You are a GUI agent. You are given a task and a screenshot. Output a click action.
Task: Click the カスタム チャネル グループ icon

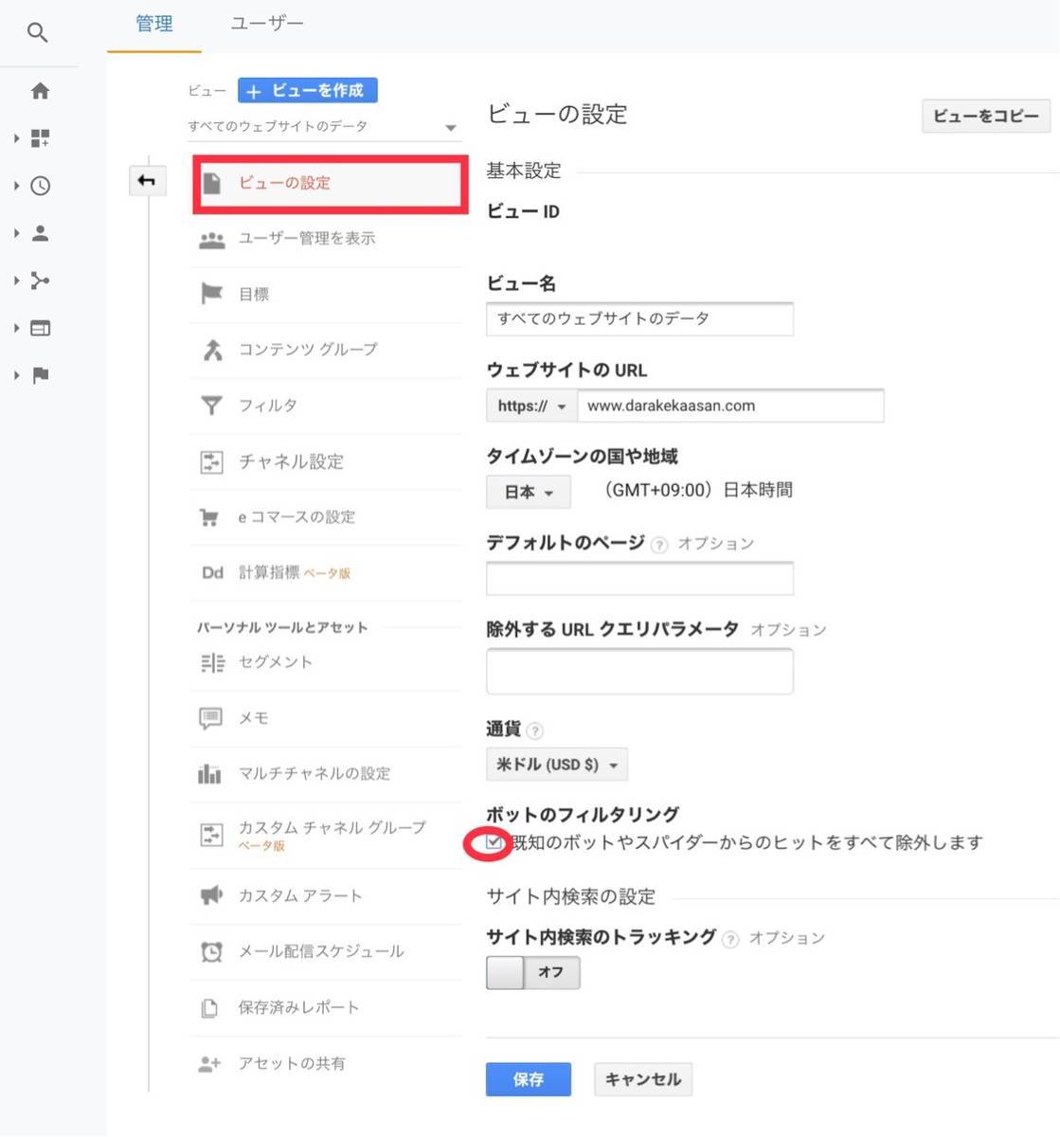point(212,835)
